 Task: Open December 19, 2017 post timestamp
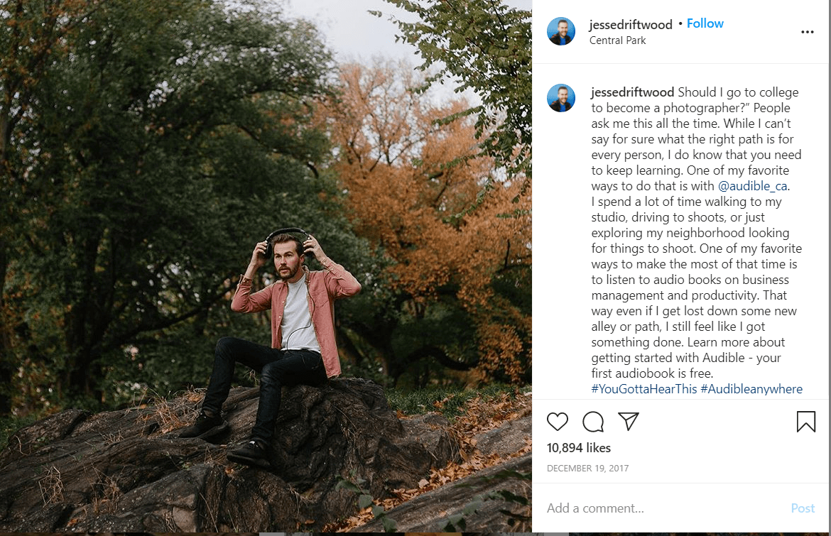[588, 469]
